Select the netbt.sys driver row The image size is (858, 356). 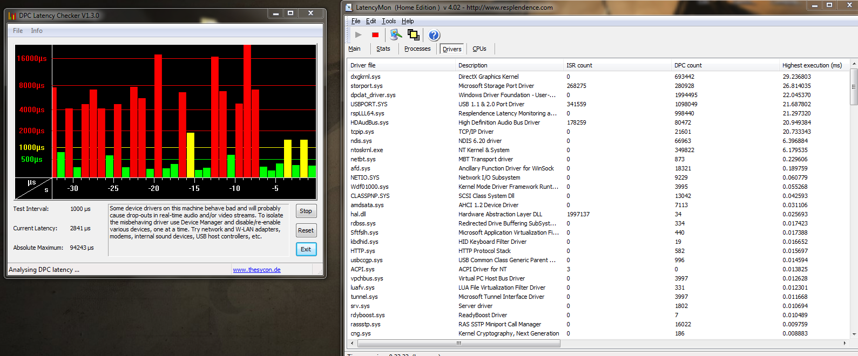point(599,159)
